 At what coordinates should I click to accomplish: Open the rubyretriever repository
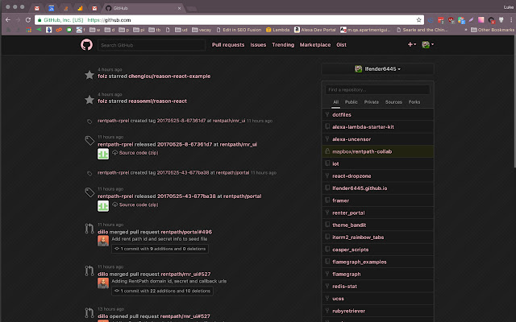tap(348, 311)
